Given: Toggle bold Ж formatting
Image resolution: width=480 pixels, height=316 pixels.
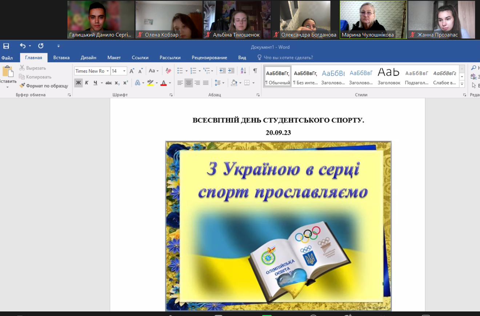Looking at the screenshot, I should pyautogui.click(x=78, y=83).
